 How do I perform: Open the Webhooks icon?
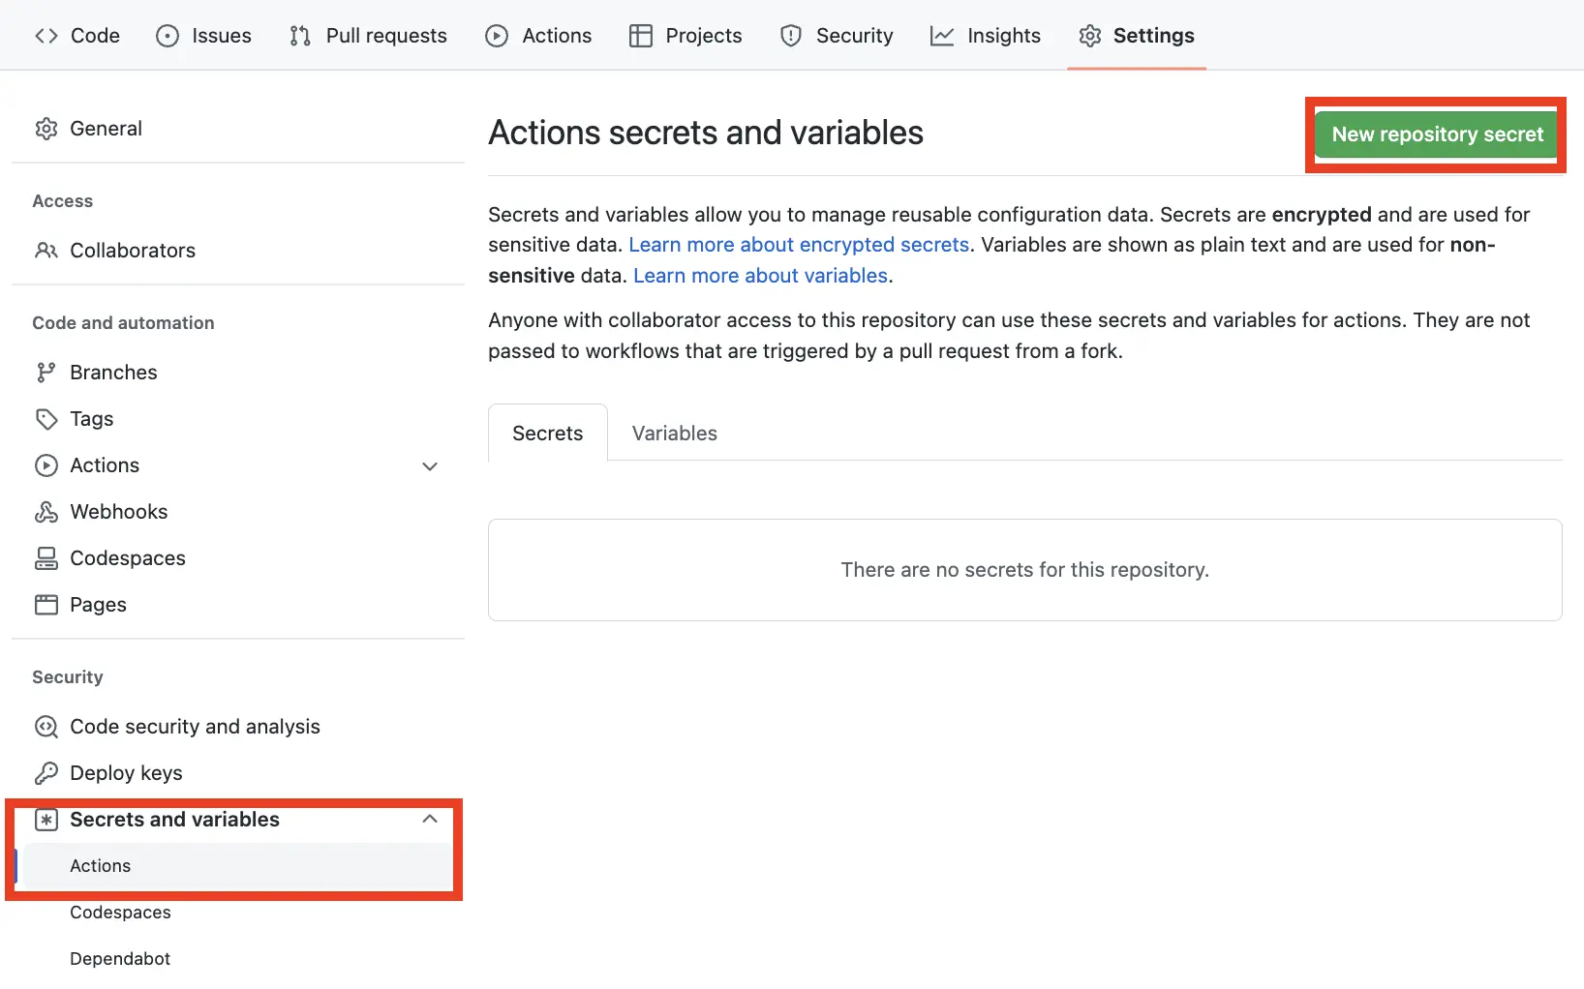[x=46, y=511]
